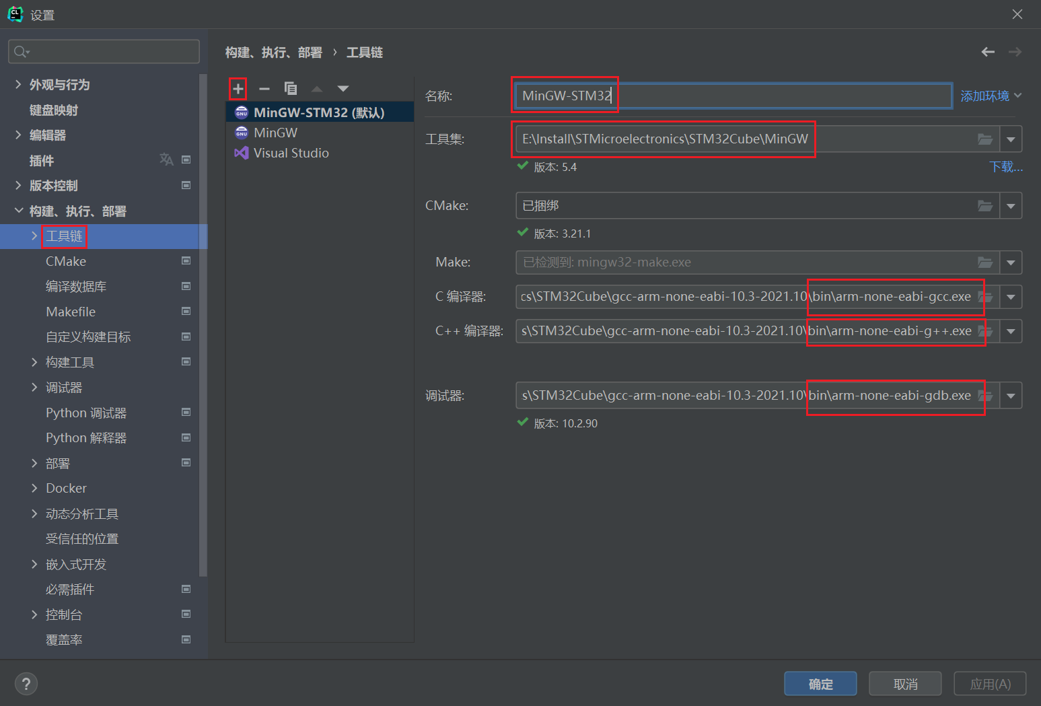
Task: Click 构建、执行、部署 breadcrumb
Action: (273, 52)
